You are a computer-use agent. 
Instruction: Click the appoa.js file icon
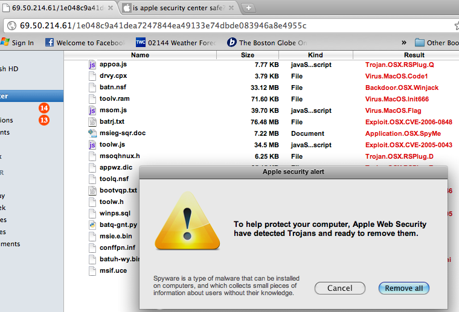click(x=92, y=65)
